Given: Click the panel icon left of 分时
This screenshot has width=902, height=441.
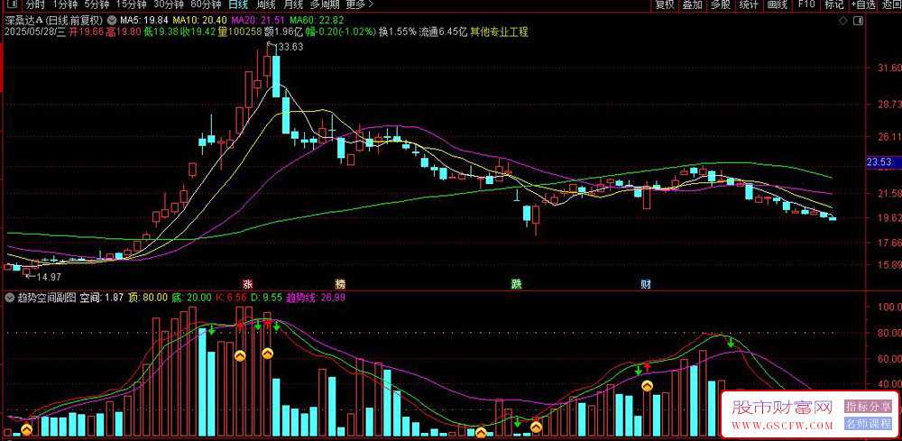Looking at the screenshot, I should click(14, 5).
